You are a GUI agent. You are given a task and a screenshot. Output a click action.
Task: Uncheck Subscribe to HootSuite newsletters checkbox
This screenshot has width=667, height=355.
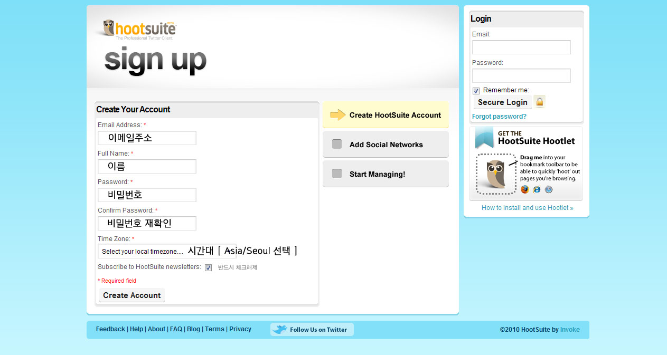[208, 267]
